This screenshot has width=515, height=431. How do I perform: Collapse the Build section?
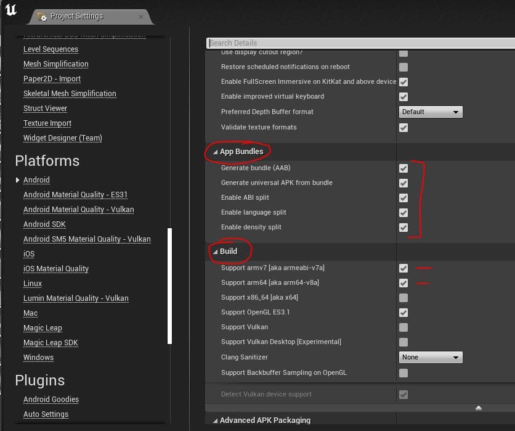pos(216,252)
